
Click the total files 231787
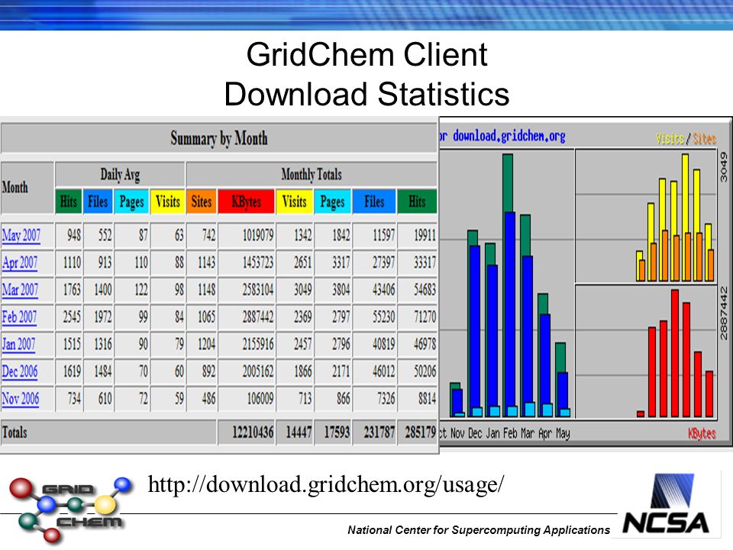[x=379, y=432]
